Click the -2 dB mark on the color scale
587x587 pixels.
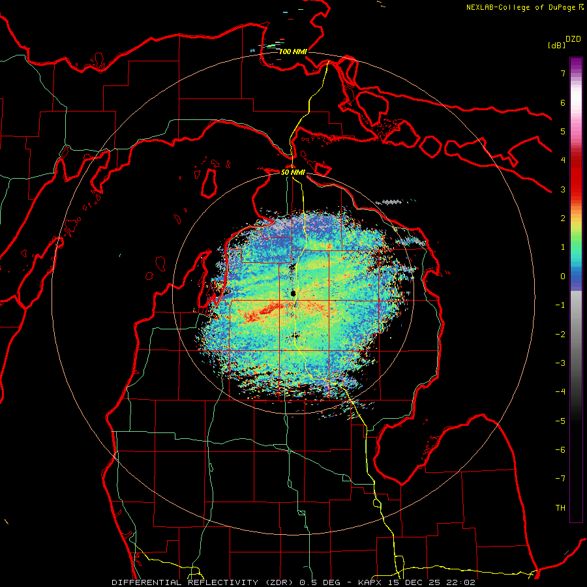point(560,335)
